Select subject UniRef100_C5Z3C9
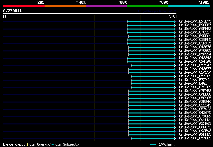 (195, 76)
